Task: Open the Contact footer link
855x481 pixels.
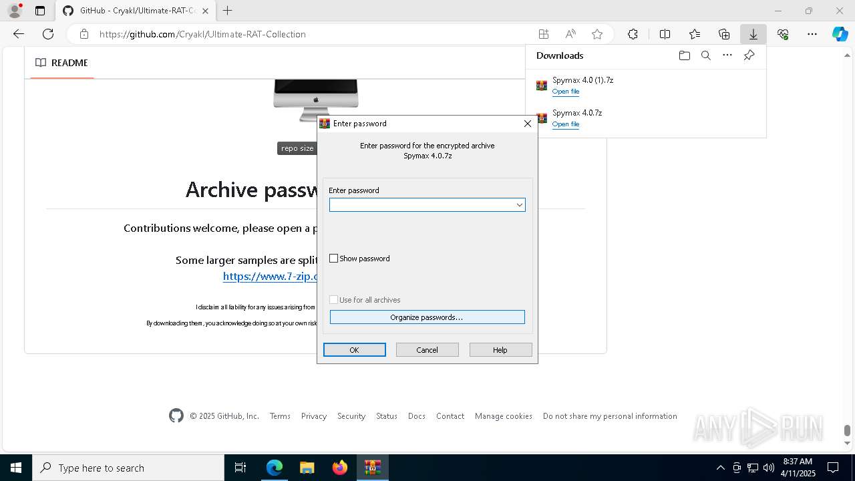Action: [450, 416]
